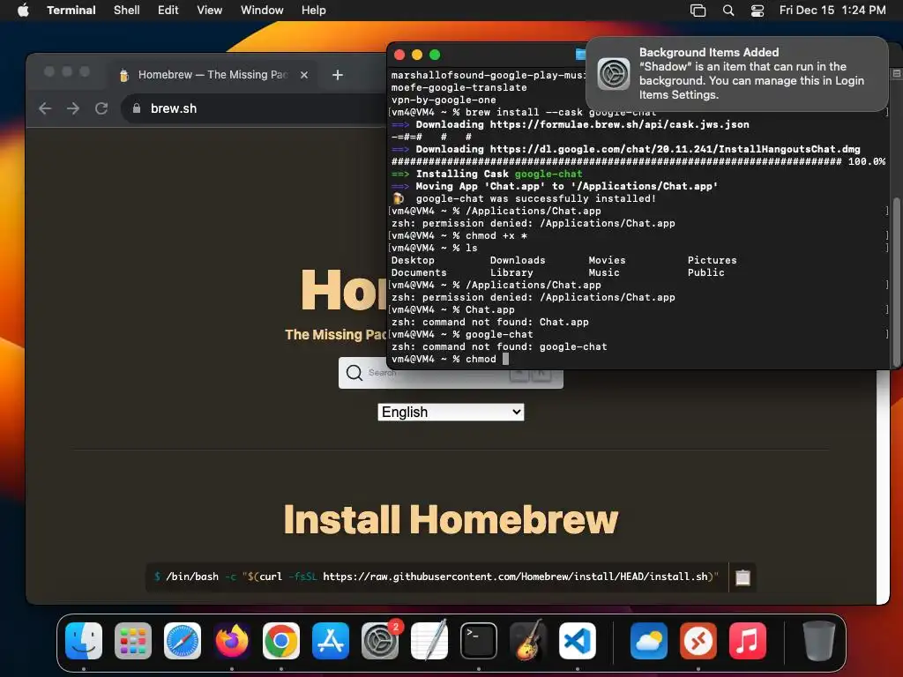Image resolution: width=903 pixels, height=677 pixels.
Task: Open Launchpad in the Dock
Action: tap(133, 641)
